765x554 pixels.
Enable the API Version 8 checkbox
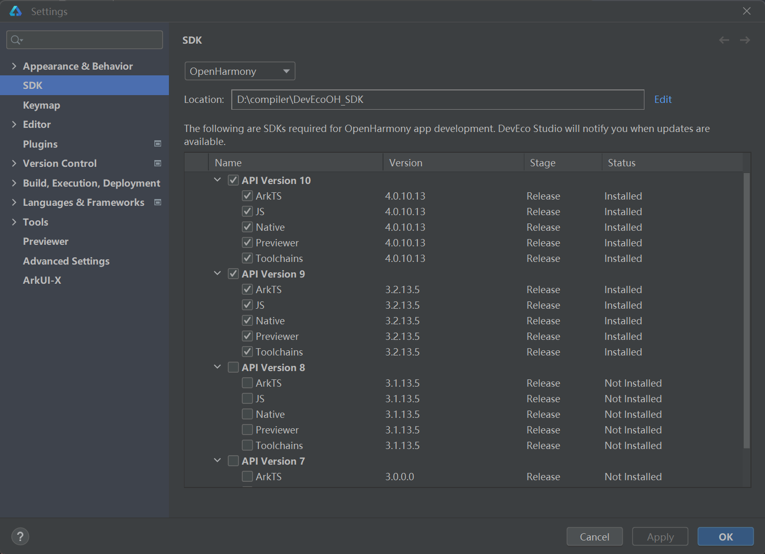click(233, 367)
